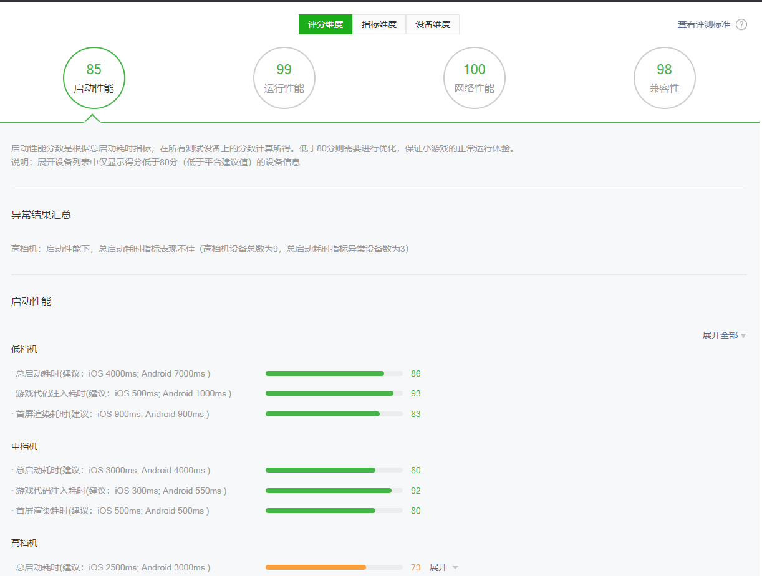The height and width of the screenshot is (576, 762).
Task: Select the 兼容性 score circle showing 98
Action: click(665, 78)
